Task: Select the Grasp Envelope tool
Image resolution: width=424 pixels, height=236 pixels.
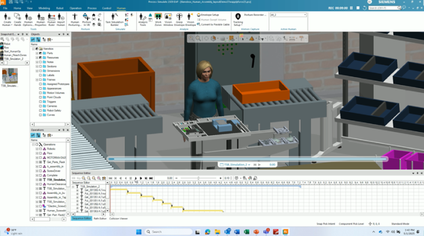Action: tap(179, 18)
